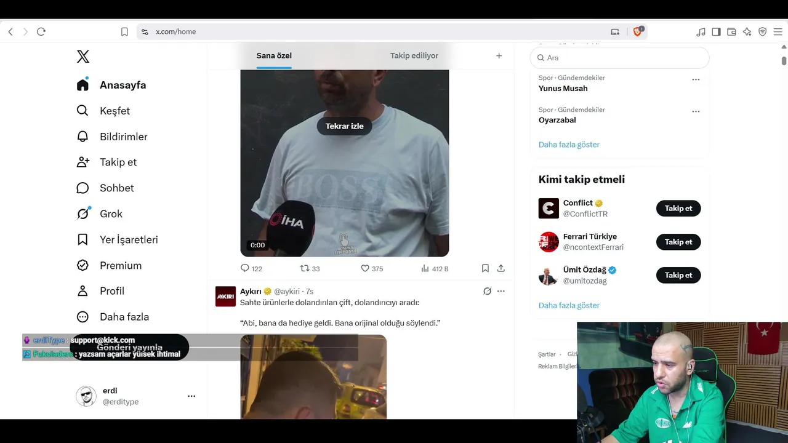Share the video post

click(x=501, y=268)
